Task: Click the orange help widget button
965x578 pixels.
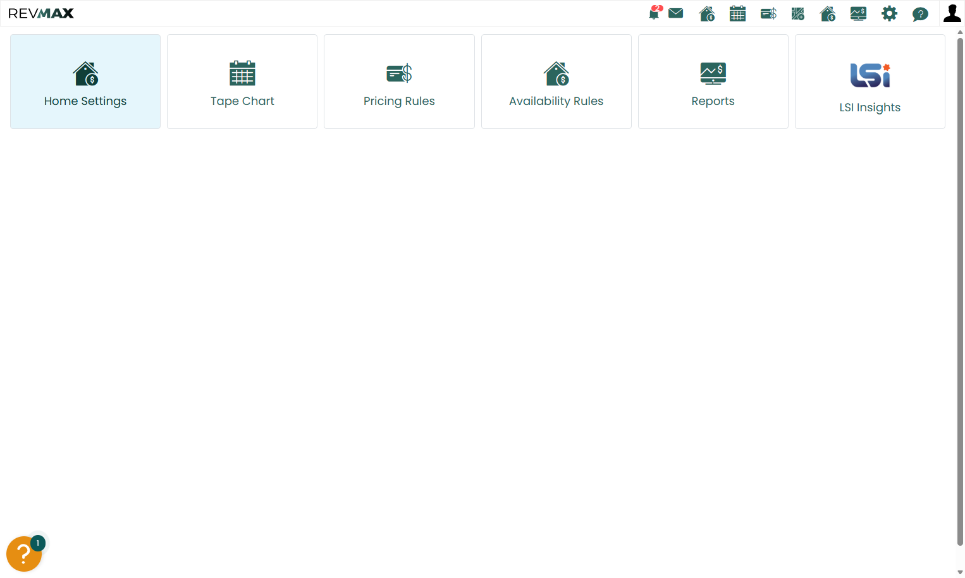Action: coord(24,553)
